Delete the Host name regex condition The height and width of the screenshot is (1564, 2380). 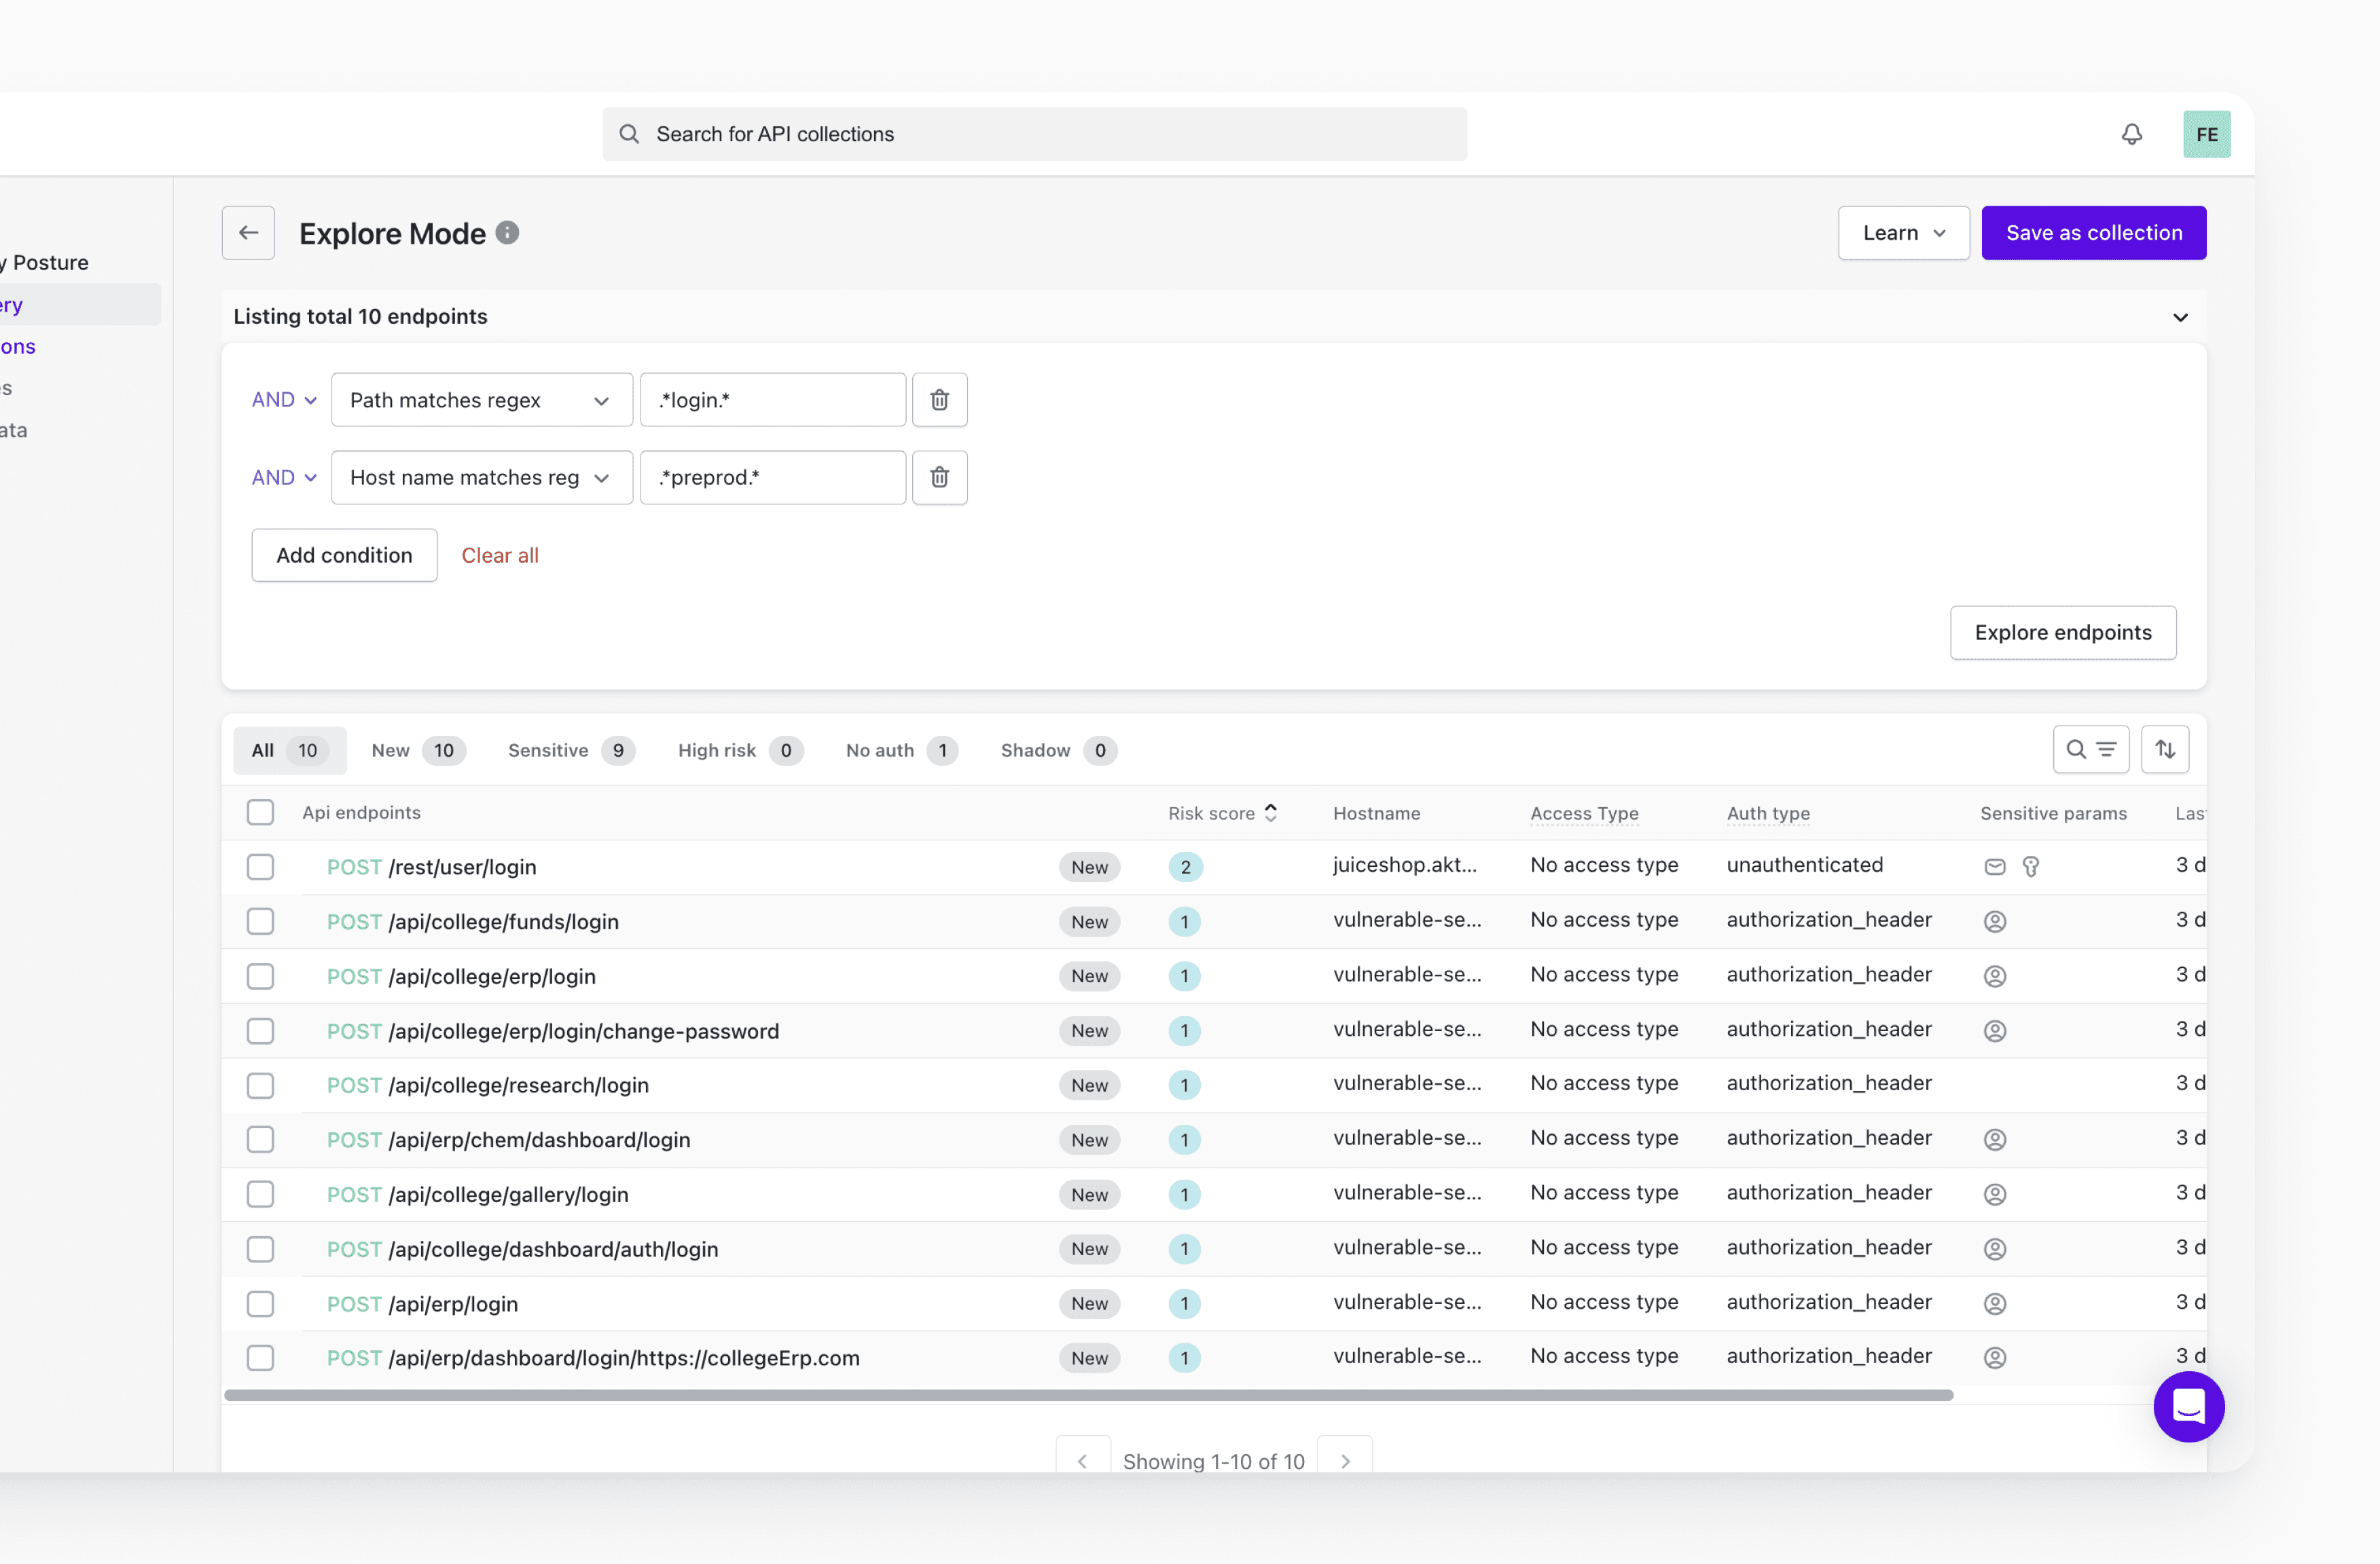click(939, 478)
